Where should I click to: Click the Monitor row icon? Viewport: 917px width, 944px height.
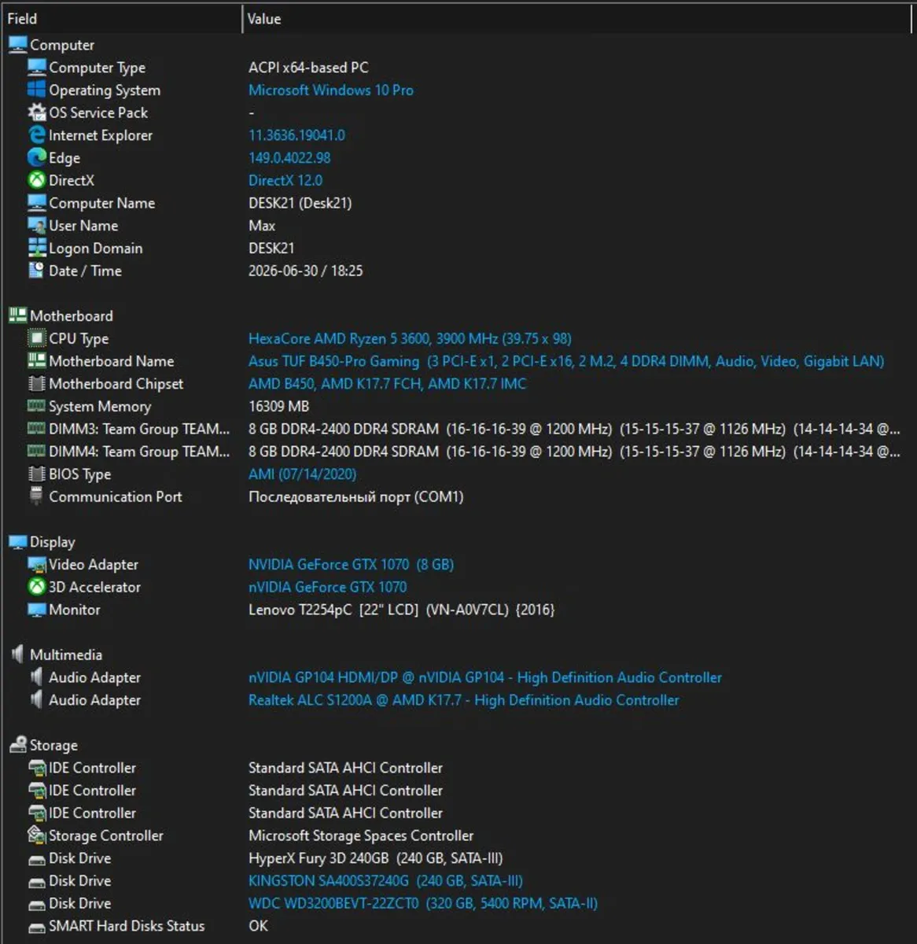36,610
